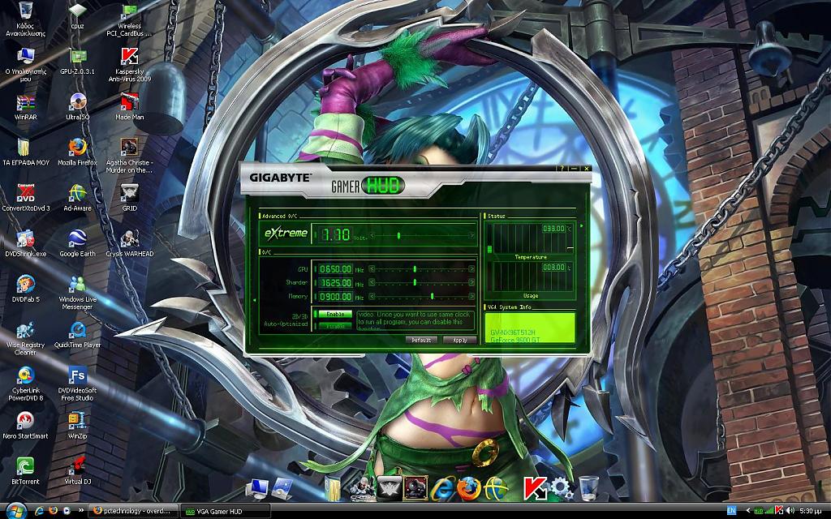Open the Wireless PCI_CardBus desktop icon

pyautogui.click(x=129, y=20)
